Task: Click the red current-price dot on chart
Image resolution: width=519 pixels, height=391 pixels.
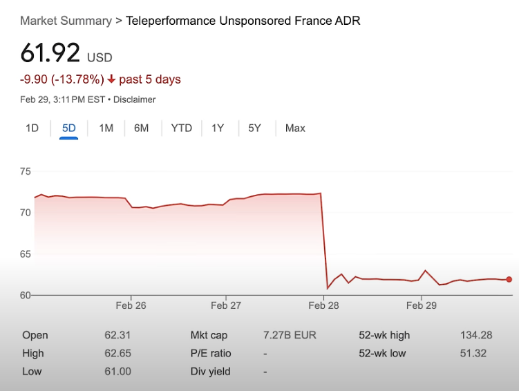Action: coord(509,280)
